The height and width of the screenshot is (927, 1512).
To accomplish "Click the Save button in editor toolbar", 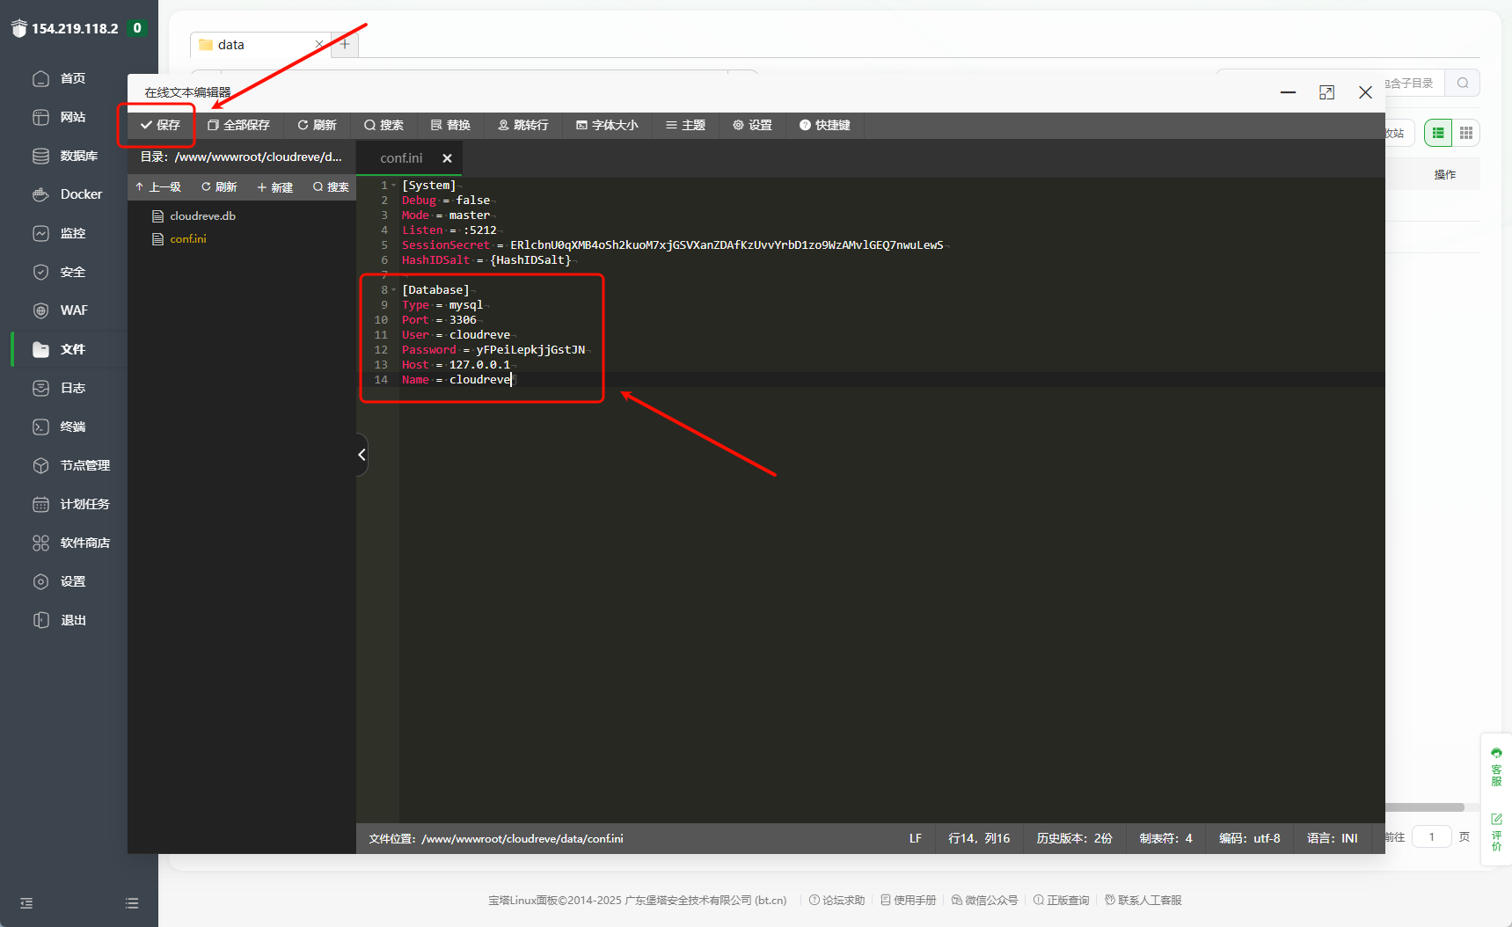I will tap(160, 125).
